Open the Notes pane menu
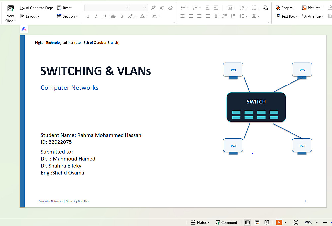Image resolution: width=332 pixels, height=226 pixels. pos(200,222)
